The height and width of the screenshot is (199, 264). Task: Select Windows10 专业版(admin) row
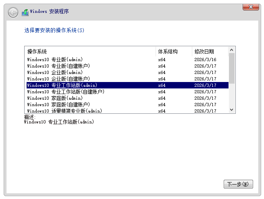[127, 59]
